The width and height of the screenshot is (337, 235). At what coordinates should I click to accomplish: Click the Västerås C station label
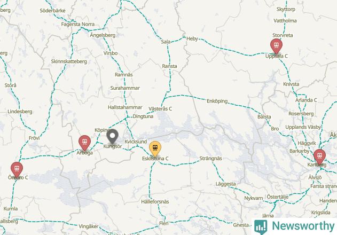point(160,108)
